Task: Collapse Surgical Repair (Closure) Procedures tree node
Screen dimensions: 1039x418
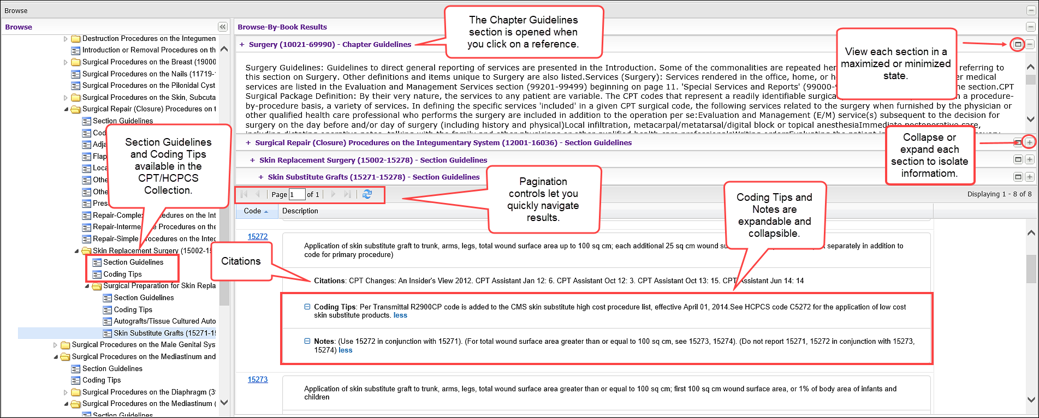Action: (66, 109)
